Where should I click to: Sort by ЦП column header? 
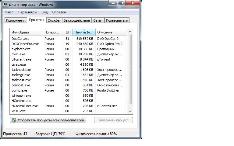pos(67,32)
